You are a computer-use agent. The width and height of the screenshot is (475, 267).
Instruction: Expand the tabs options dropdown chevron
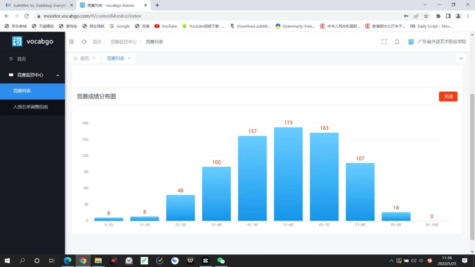pyautogui.click(x=461, y=58)
